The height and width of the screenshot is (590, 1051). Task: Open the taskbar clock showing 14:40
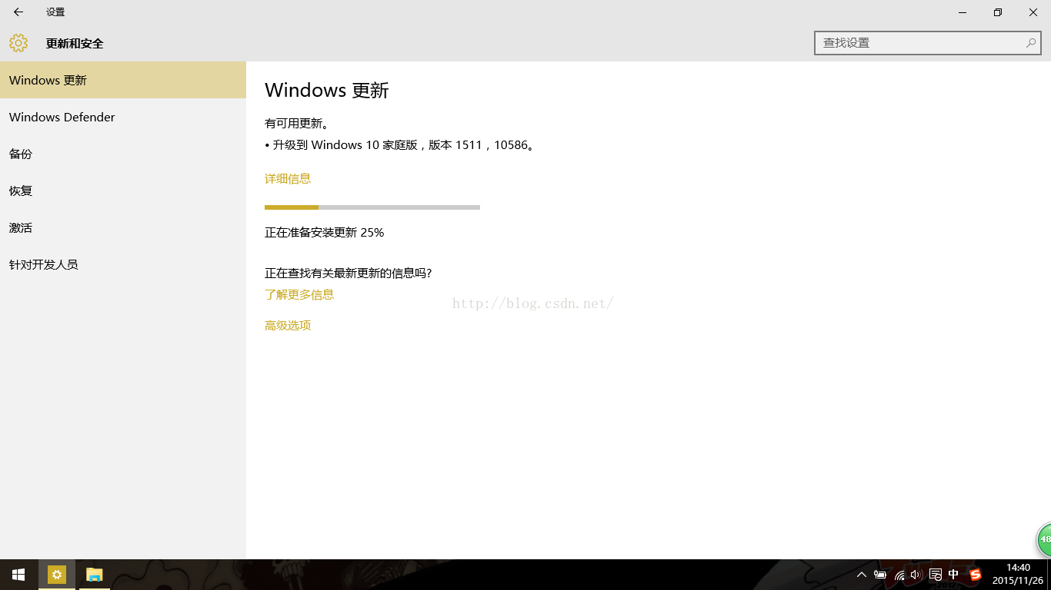tap(1018, 575)
